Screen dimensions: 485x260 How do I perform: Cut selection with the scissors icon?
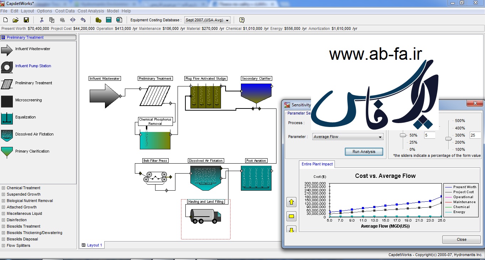tap(42, 20)
